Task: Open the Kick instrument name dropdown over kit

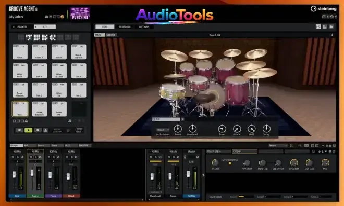Action: [165, 119]
